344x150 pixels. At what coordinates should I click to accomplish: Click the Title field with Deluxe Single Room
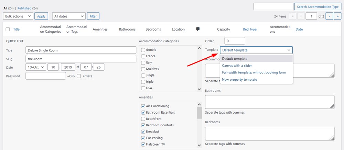click(81, 50)
